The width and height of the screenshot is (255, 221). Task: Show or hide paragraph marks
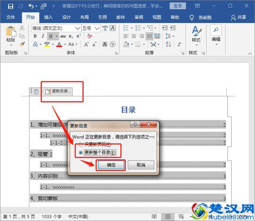(179, 44)
